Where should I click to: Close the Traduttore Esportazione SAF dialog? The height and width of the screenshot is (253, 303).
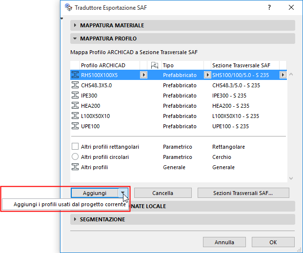coord(291,7)
